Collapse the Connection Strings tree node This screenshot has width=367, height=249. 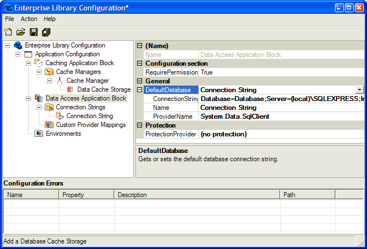(39, 107)
